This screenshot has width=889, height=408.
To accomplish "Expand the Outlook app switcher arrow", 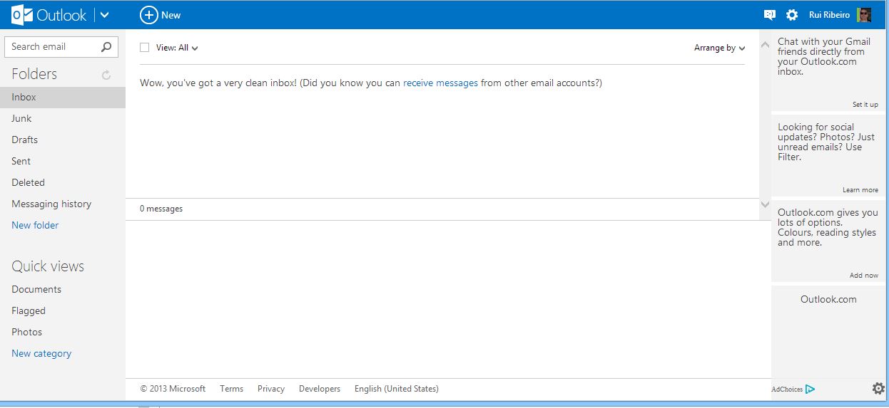I will click(105, 15).
